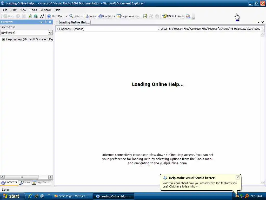Click the URL path field
This screenshot has width=266, height=200.
coord(214,29)
